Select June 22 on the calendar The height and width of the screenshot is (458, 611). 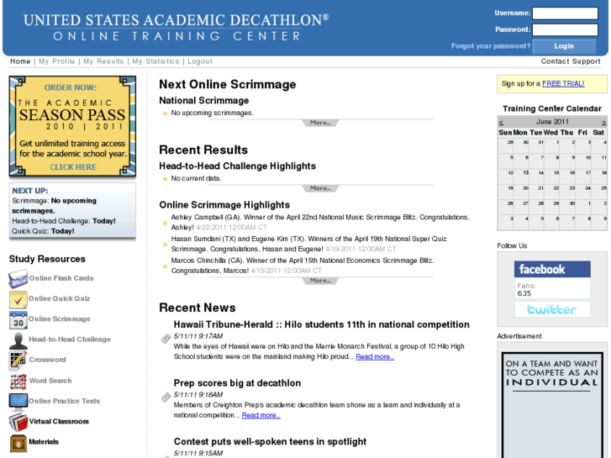coord(552,192)
